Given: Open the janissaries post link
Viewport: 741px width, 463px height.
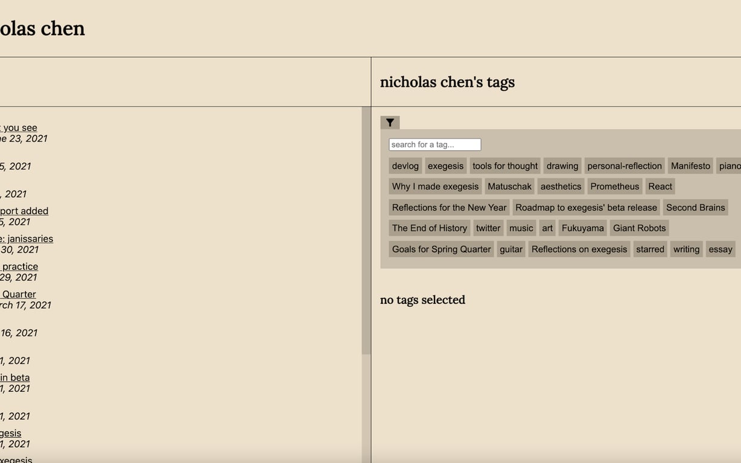Looking at the screenshot, I should click(27, 238).
